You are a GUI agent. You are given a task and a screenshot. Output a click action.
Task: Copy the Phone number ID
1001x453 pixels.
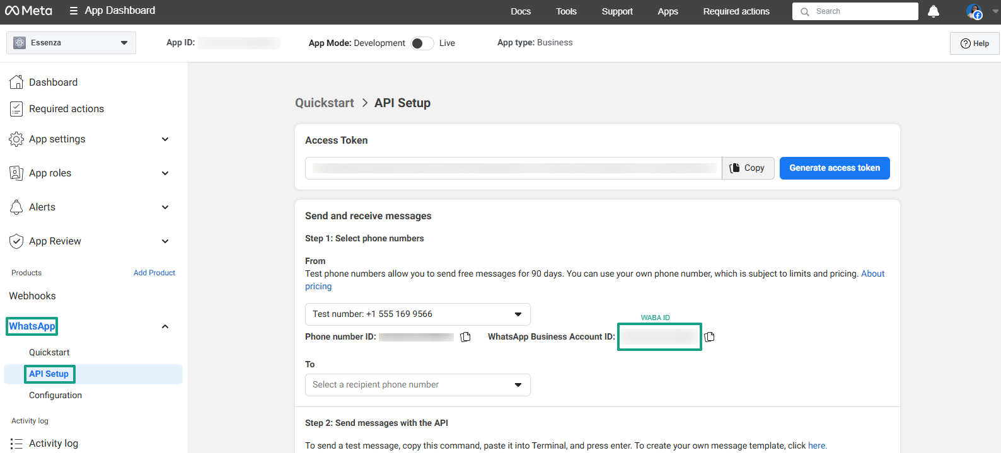coord(465,337)
